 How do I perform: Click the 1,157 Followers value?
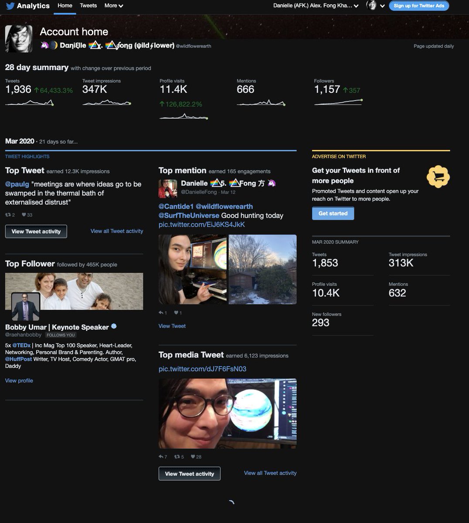click(x=327, y=89)
